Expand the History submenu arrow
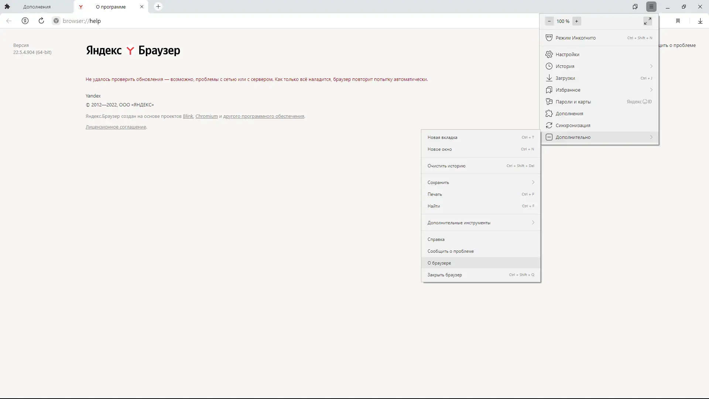Image resolution: width=709 pixels, height=399 pixels. (x=651, y=66)
